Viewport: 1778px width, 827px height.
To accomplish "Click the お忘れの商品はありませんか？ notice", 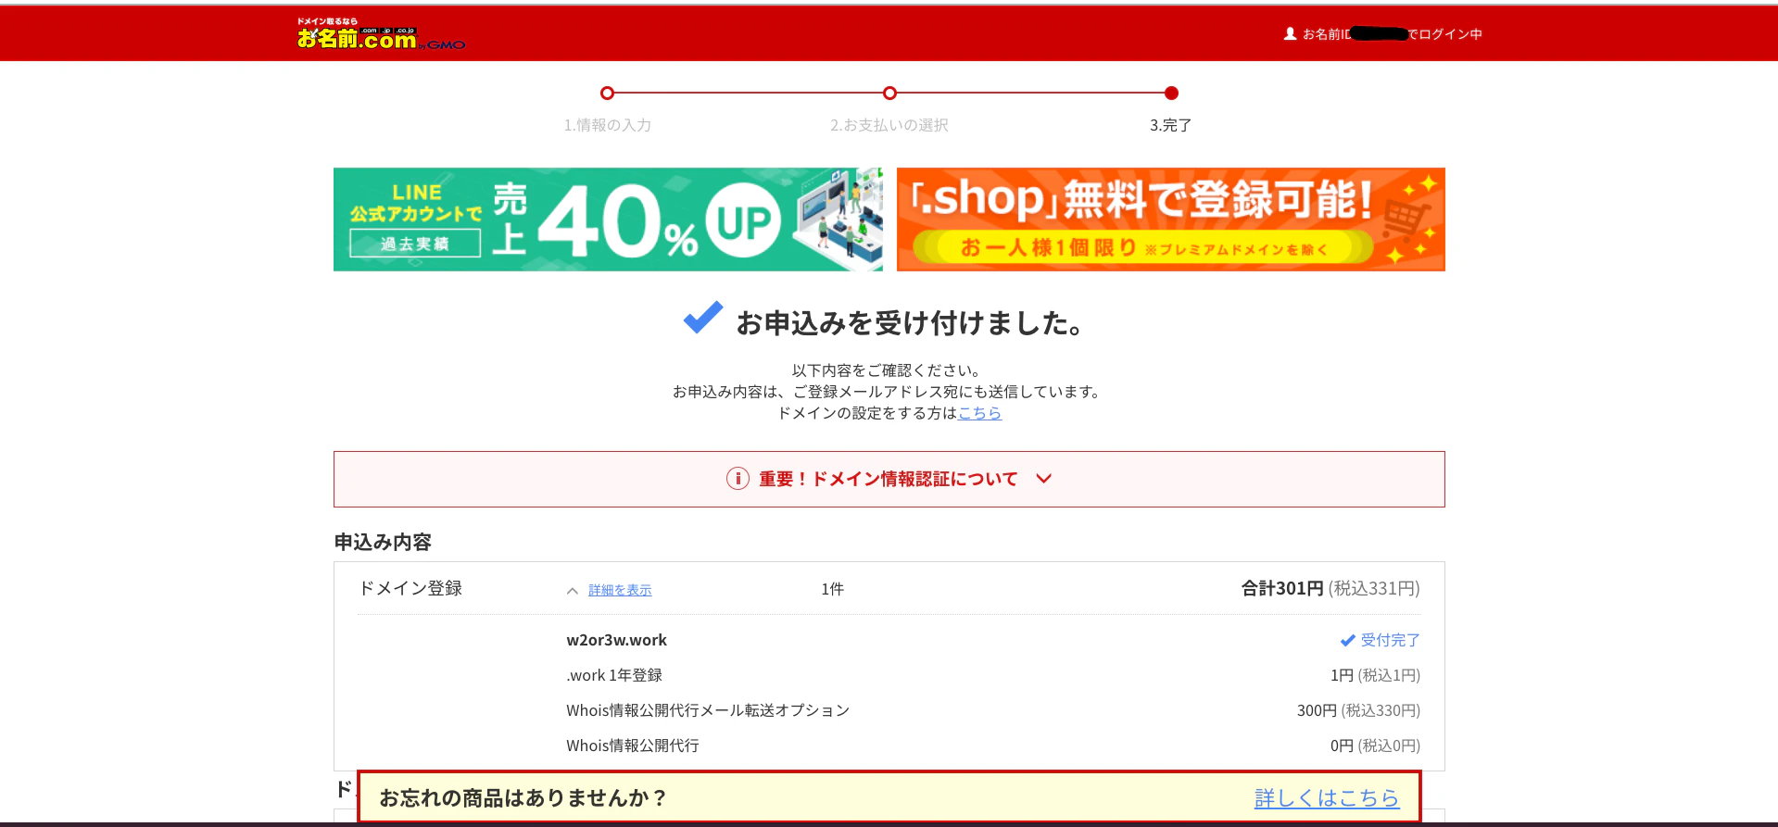I will [x=523, y=797].
